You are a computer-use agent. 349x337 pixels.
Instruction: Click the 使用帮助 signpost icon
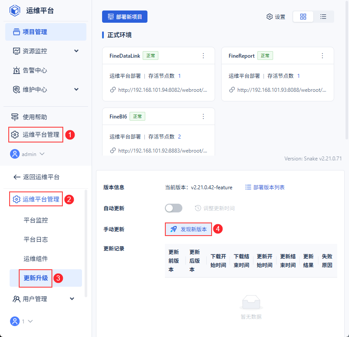pos(15,117)
